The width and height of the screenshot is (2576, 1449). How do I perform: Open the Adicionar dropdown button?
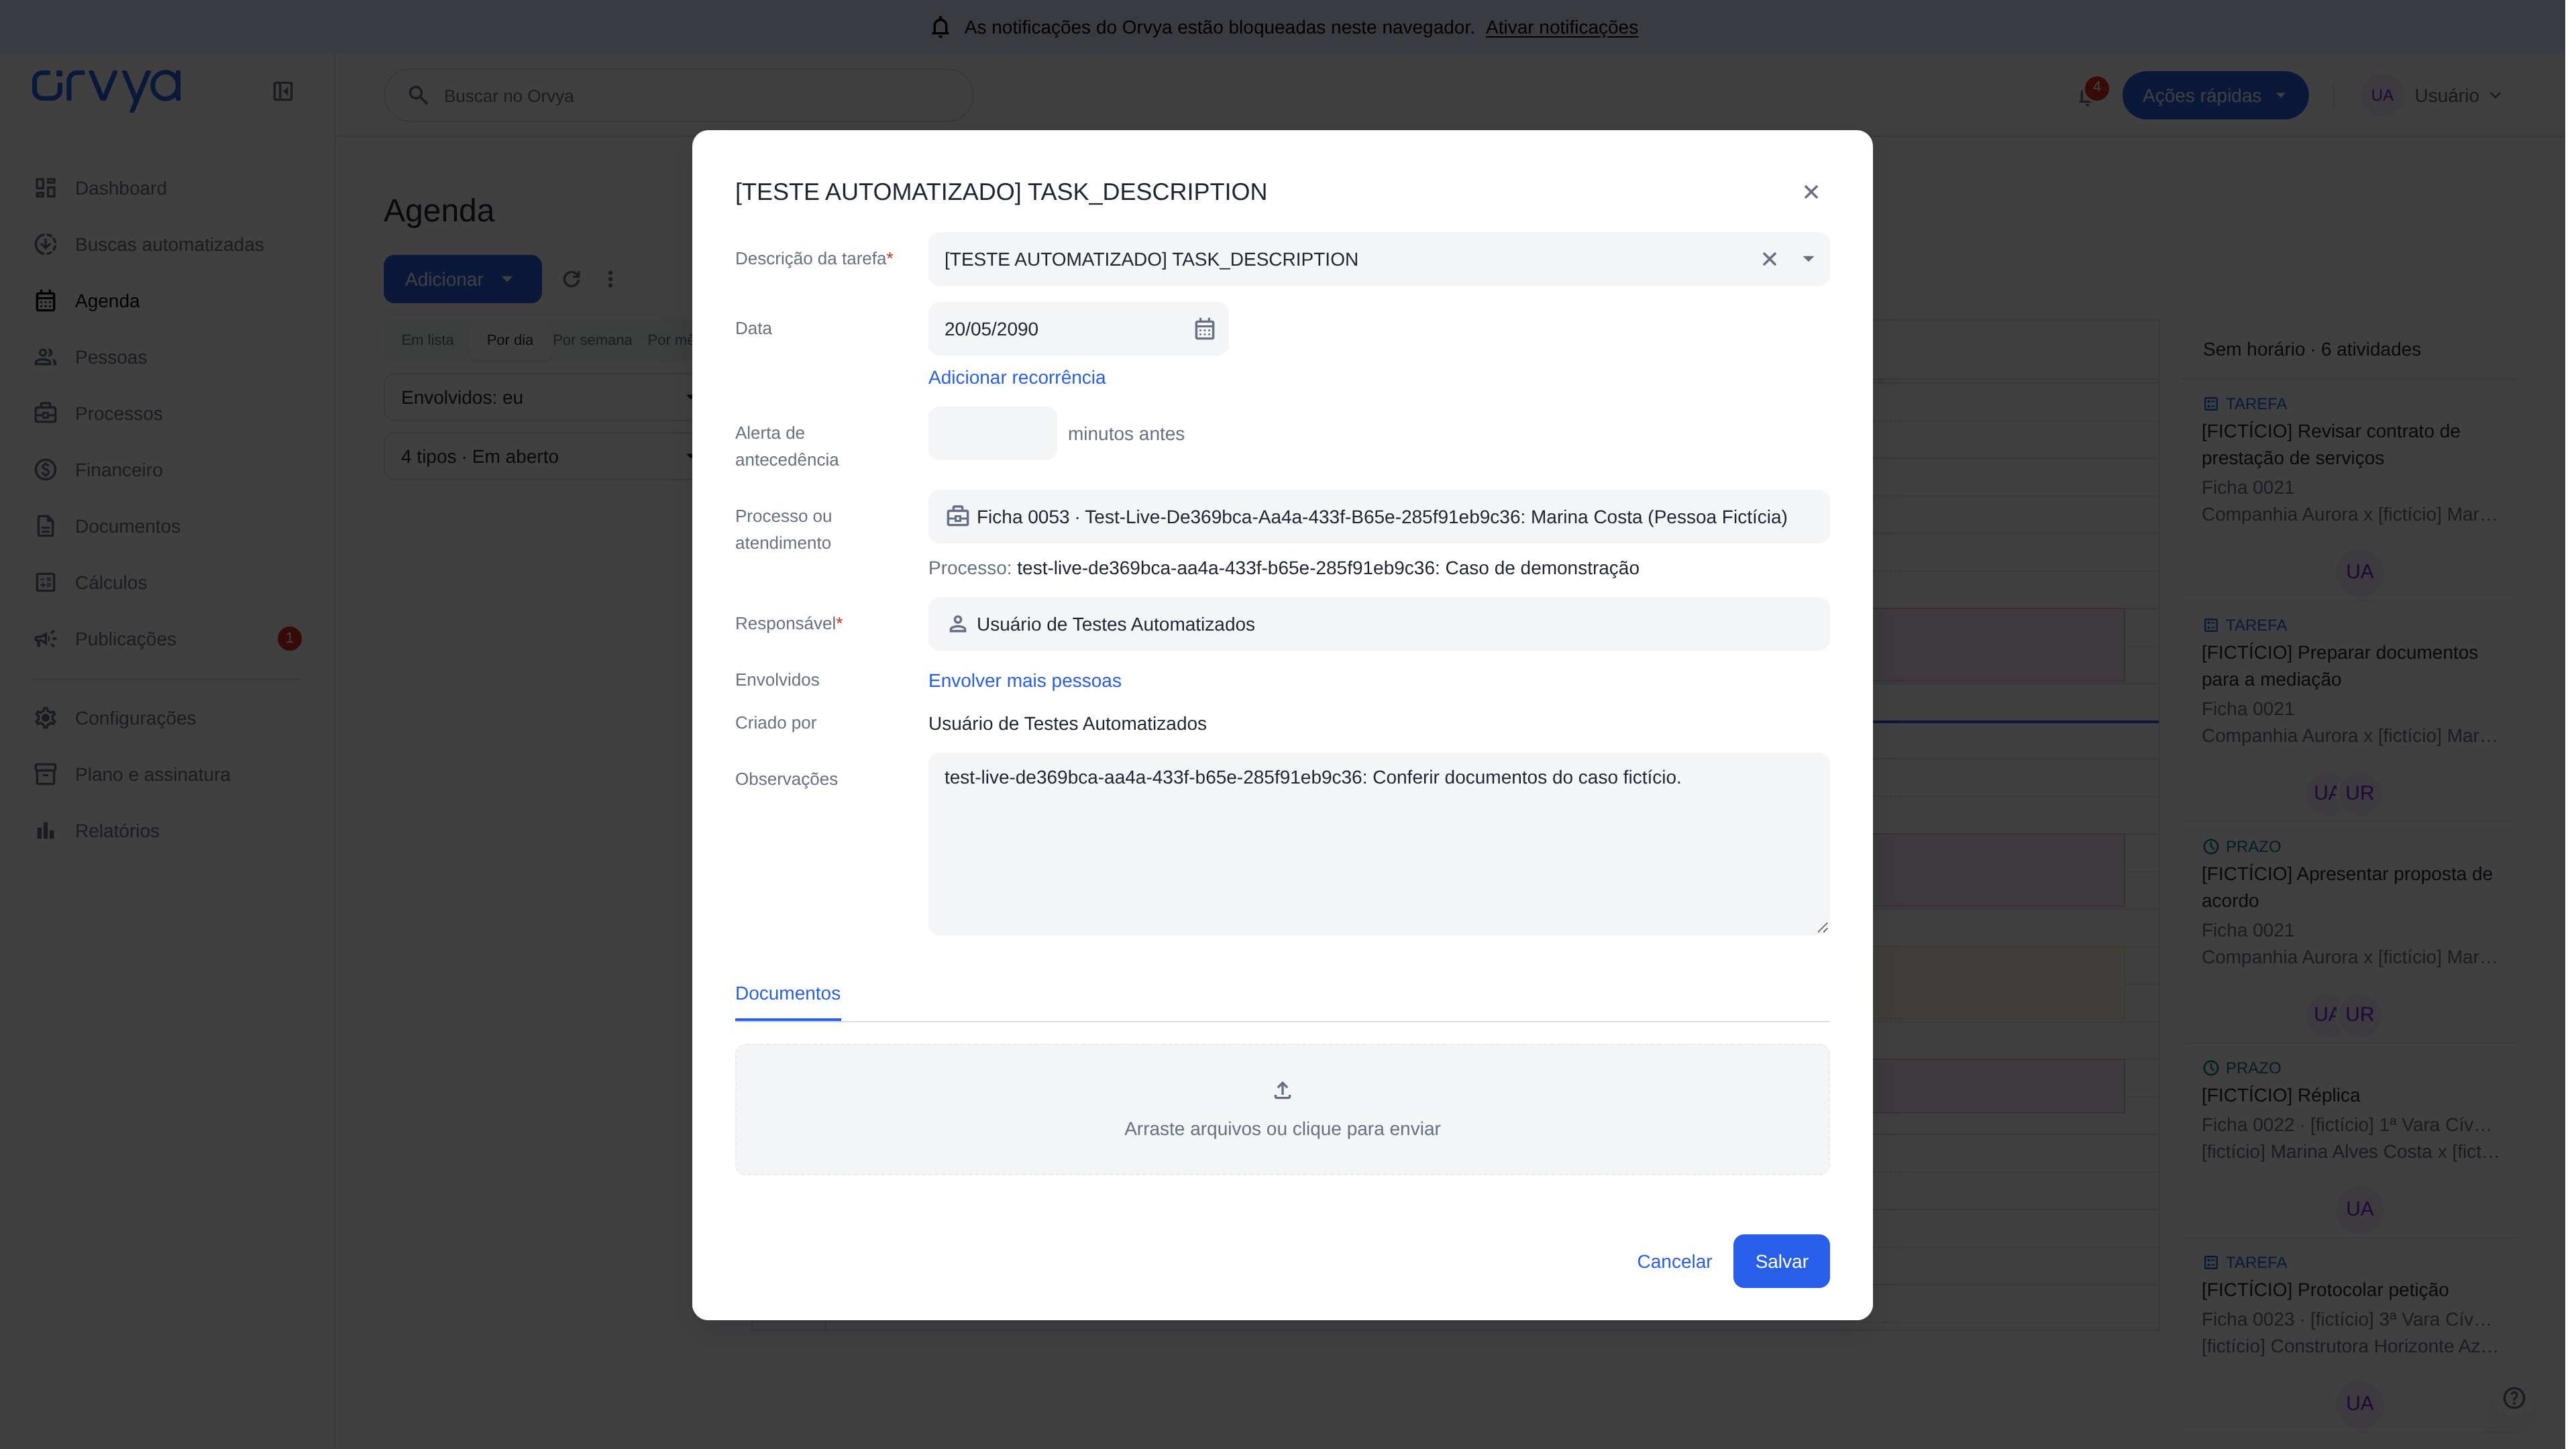(462, 279)
